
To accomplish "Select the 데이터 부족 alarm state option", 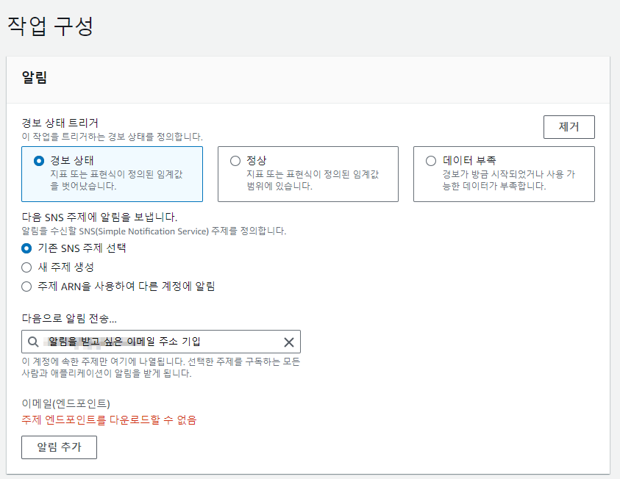I will pos(504,174).
